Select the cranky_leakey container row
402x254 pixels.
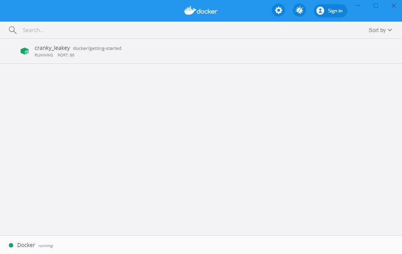[194, 51]
